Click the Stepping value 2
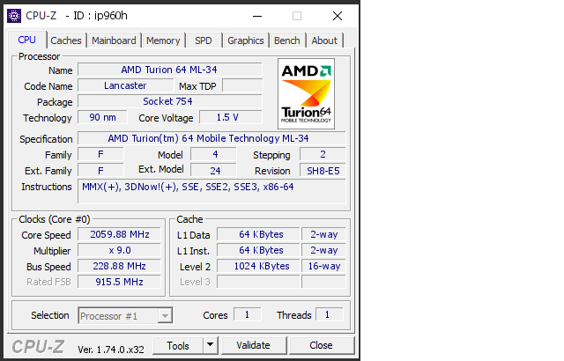The image size is (564, 361). pyautogui.click(x=323, y=154)
